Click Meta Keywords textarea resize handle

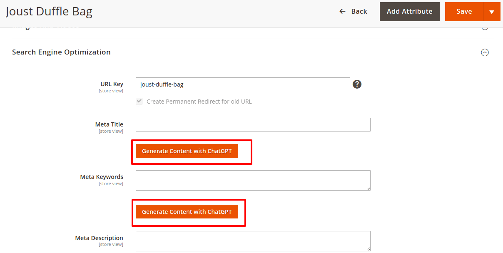(x=368, y=188)
